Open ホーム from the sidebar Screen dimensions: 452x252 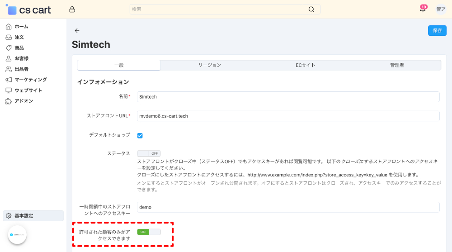click(21, 27)
